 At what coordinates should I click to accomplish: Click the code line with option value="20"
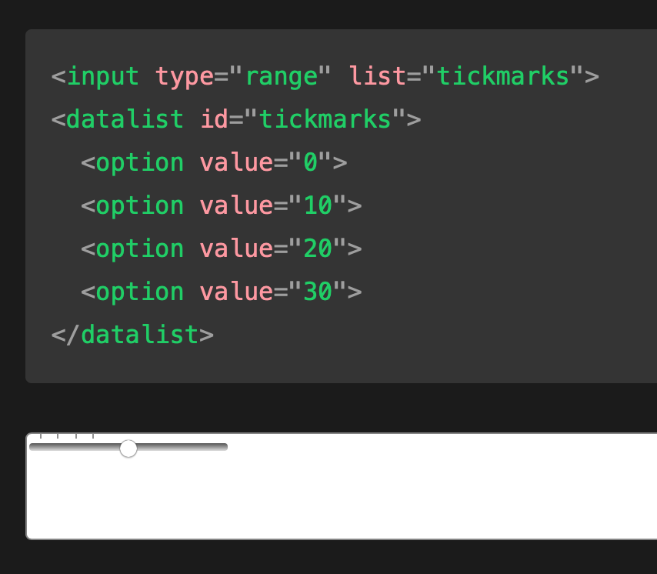(222, 249)
